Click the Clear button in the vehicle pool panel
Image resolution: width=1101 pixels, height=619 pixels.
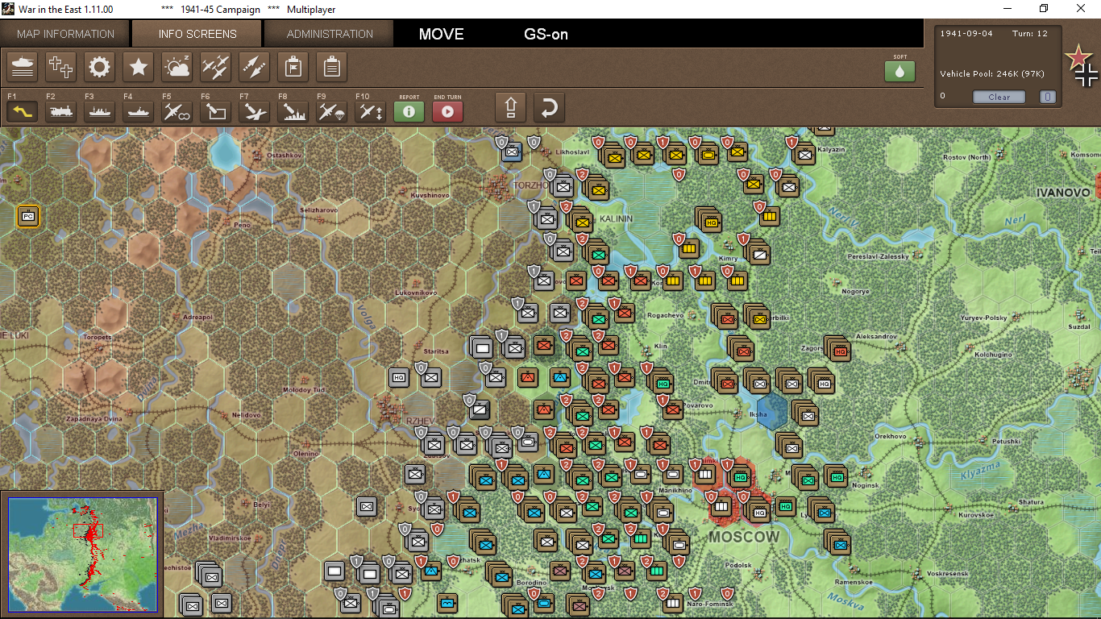point(999,96)
